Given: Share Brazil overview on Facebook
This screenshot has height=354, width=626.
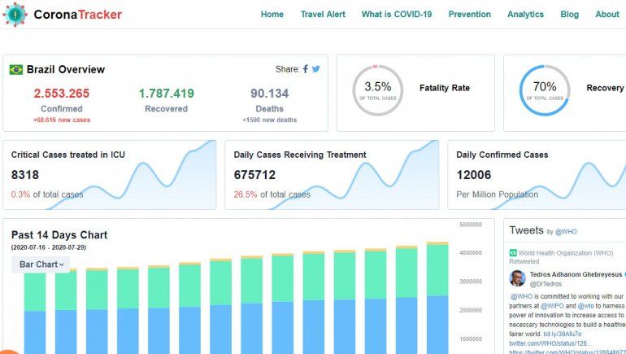Looking at the screenshot, I should tap(306, 69).
